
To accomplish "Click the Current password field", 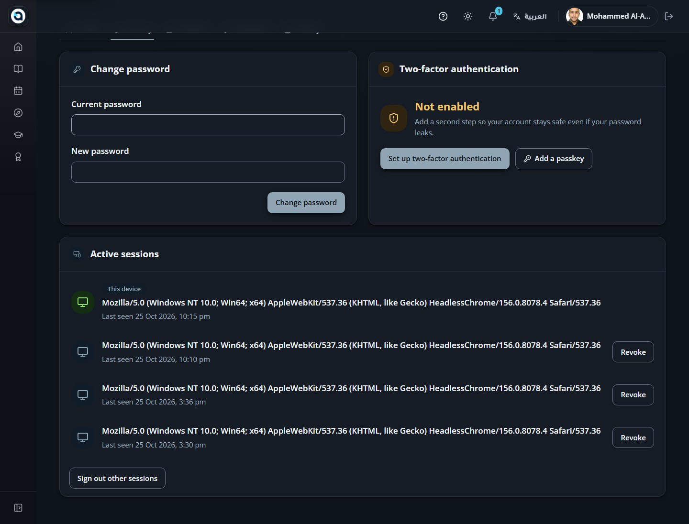I will point(208,125).
